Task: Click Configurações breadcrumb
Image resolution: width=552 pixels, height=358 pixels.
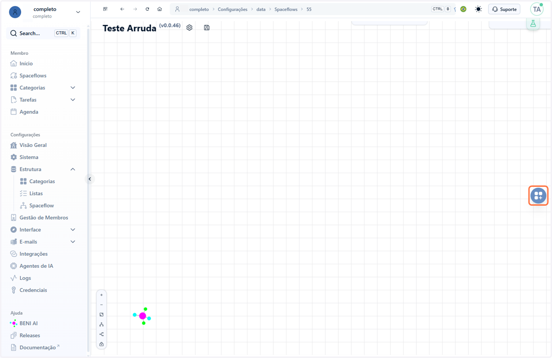Action: tap(232, 9)
